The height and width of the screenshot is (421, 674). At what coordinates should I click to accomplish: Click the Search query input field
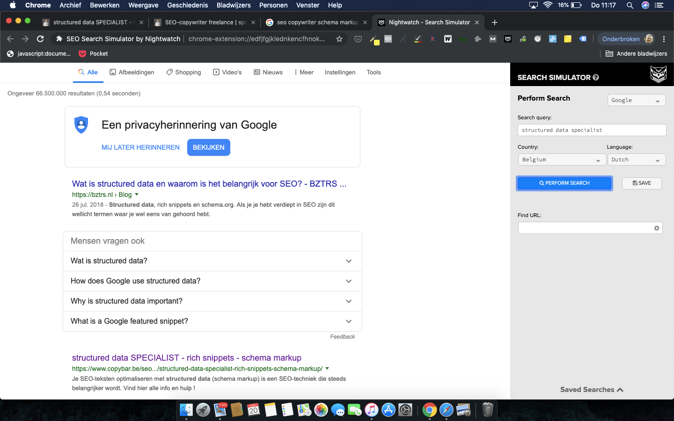pyautogui.click(x=592, y=130)
